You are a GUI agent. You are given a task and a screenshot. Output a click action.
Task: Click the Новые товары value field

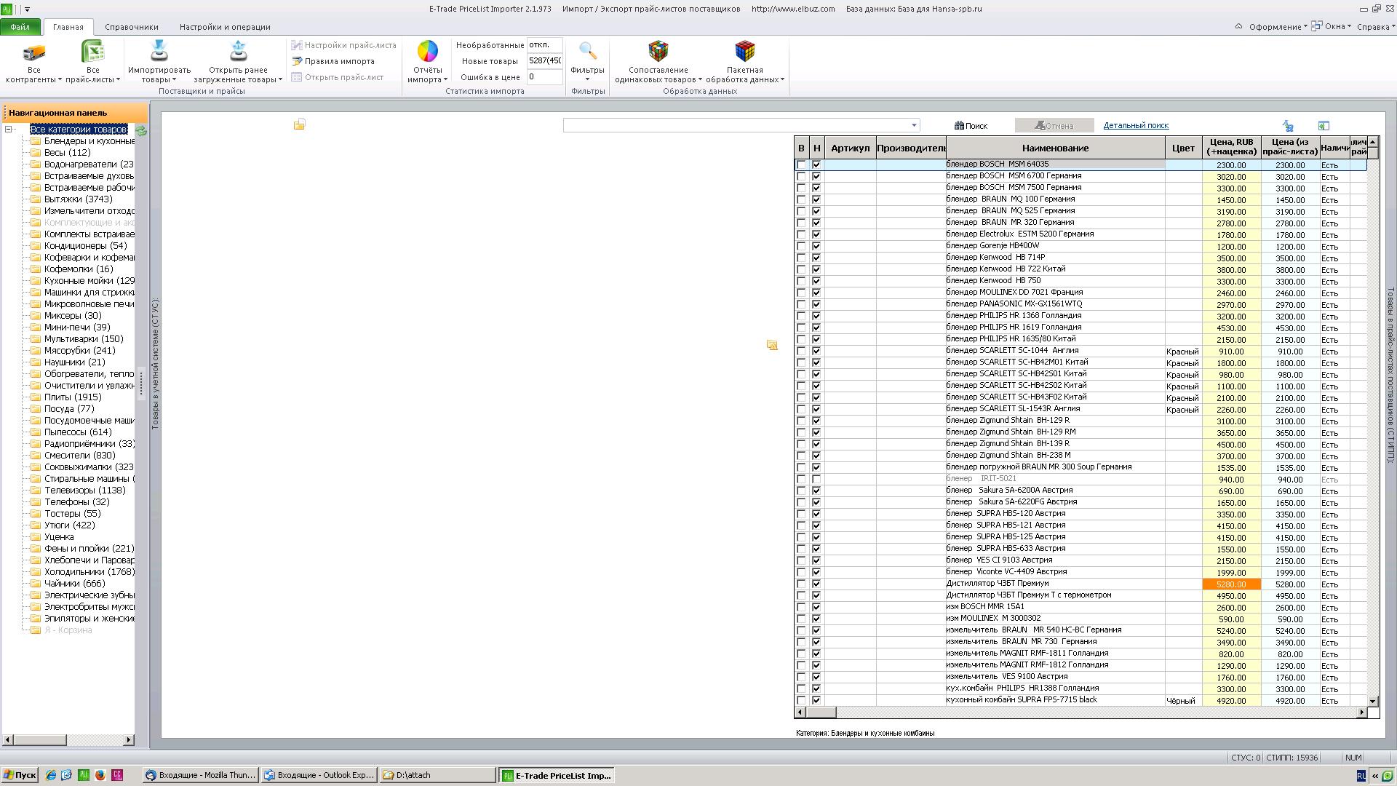point(545,61)
